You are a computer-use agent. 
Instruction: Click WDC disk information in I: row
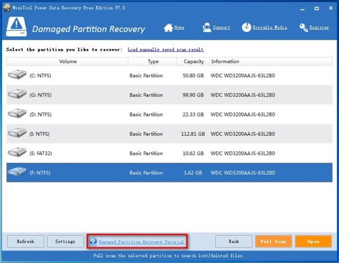click(243, 134)
